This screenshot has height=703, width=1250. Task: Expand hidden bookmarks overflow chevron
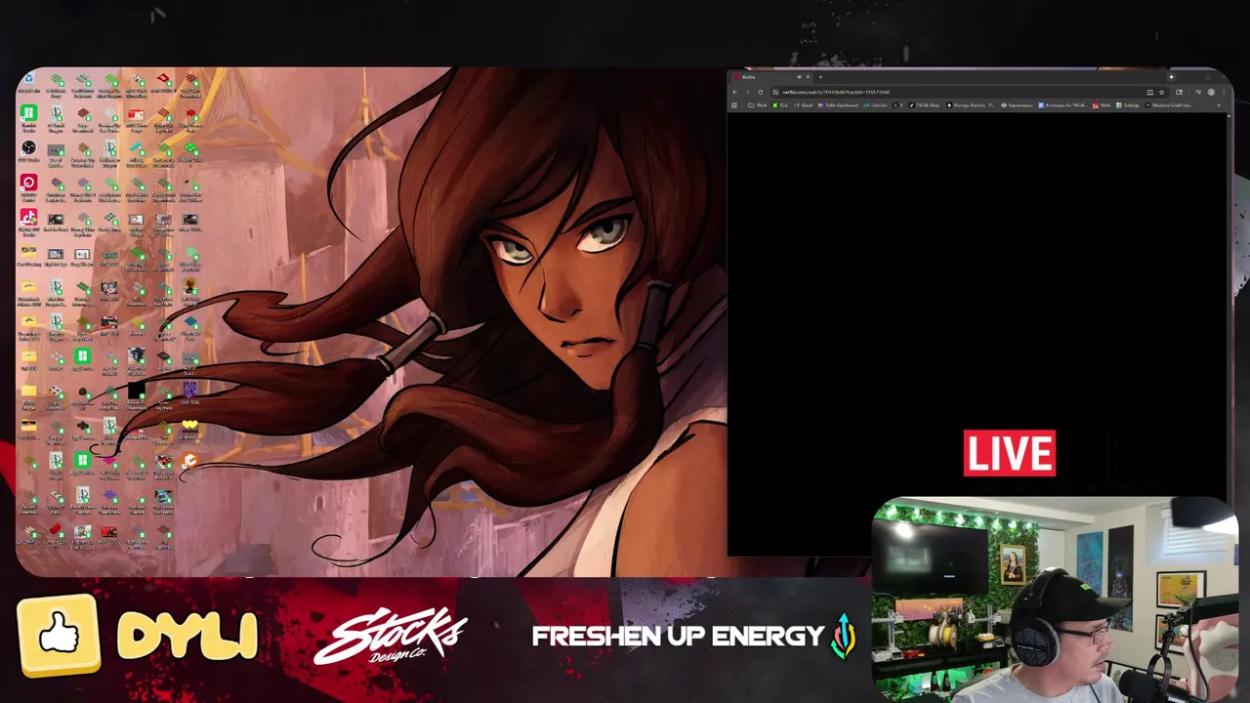point(1219,105)
